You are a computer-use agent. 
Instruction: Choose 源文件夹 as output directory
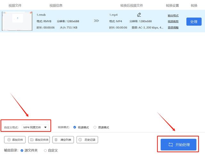22,151
